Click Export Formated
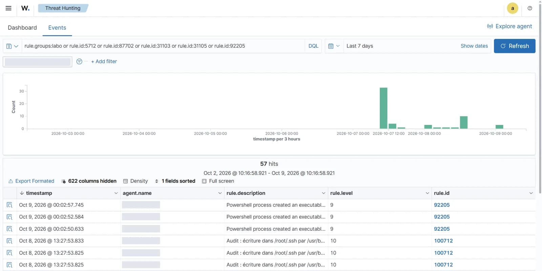Screen dimensions: 542x271 coord(31,181)
